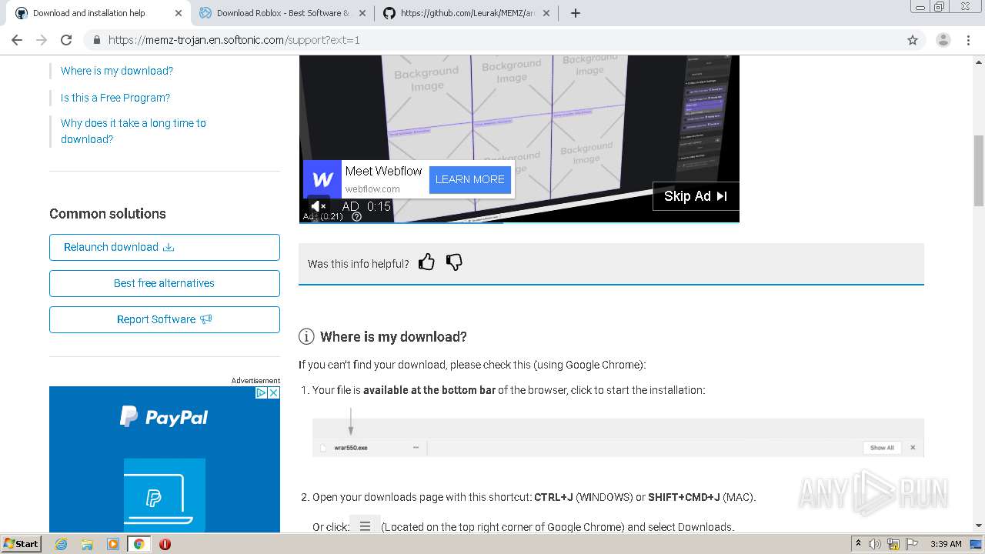The width and height of the screenshot is (985, 554).
Task: Click the thumbs down not helpful icon
Action: tap(454, 262)
